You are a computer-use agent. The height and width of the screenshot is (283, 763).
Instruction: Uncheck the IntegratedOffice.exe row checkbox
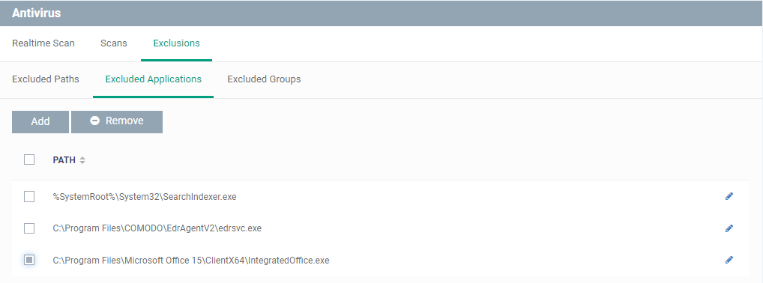tap(29, 260)
